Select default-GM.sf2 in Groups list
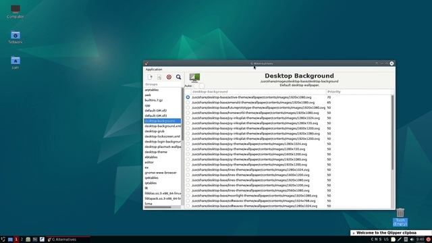Screen dimensions: 432x243 pos(163,111)
